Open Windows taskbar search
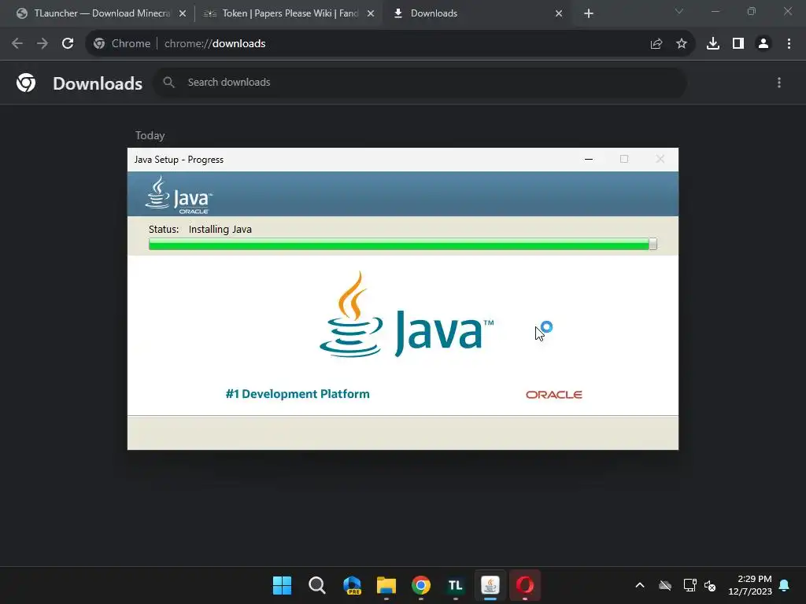Image resolution: width=806 pixels, height=604 pixels. click(x=317, y=585)
